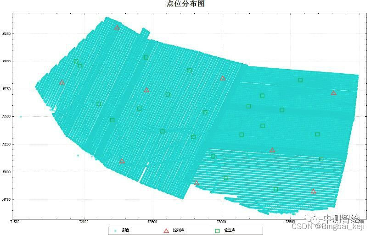Click the 检查点 green square legend symbol
This screenshot has width=371, height=235.
[217, 231]
